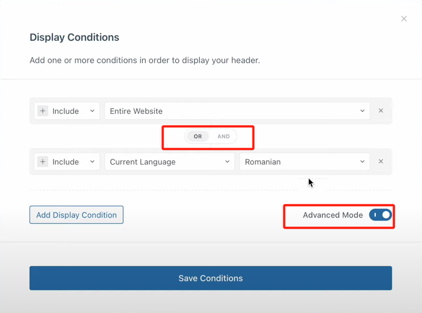Open the second Include dropdown
The width and height of the screenshot is (422, 313).
[73, 162]
